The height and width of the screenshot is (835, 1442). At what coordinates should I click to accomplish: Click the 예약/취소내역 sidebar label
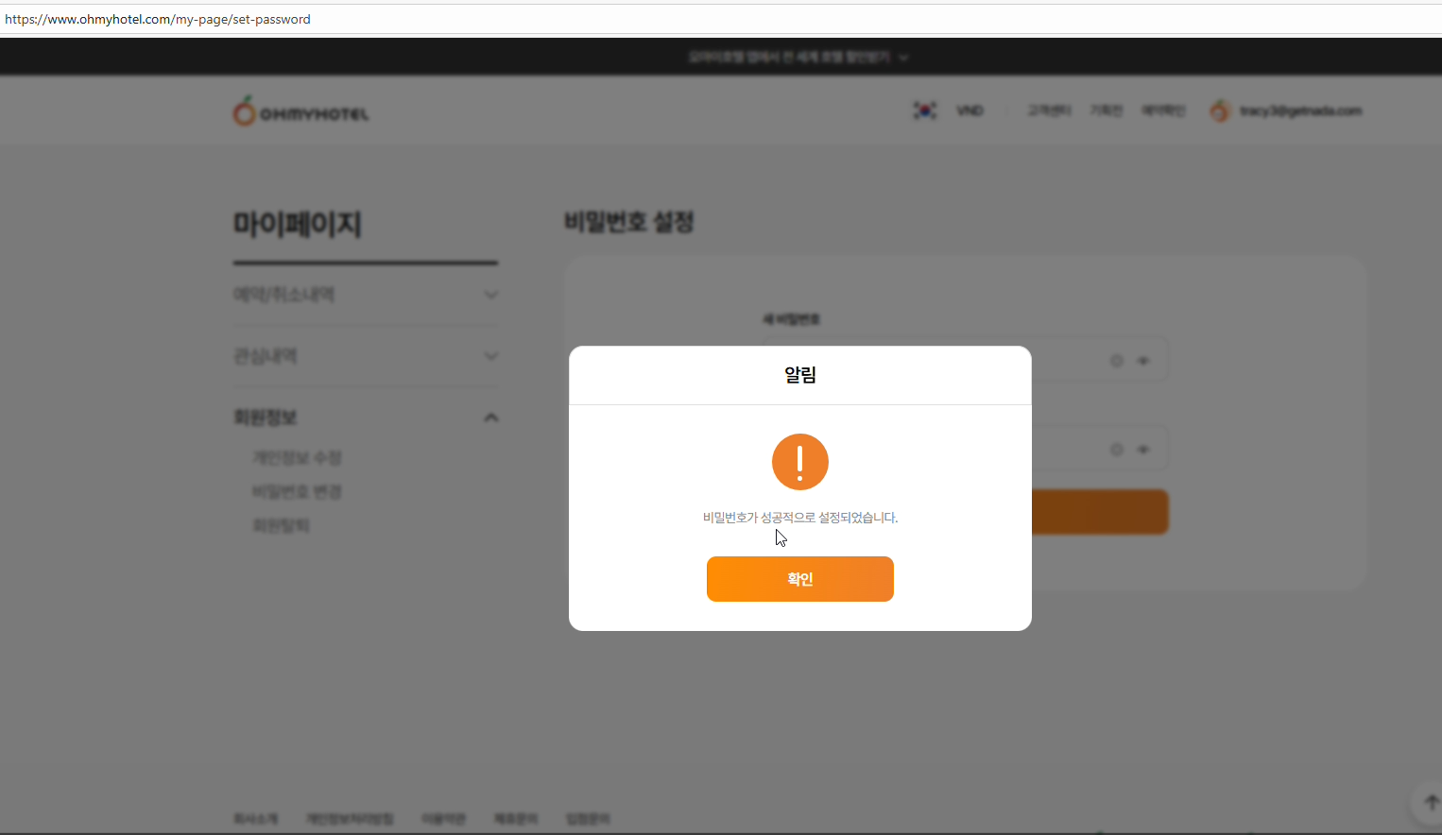pos(283,295)
